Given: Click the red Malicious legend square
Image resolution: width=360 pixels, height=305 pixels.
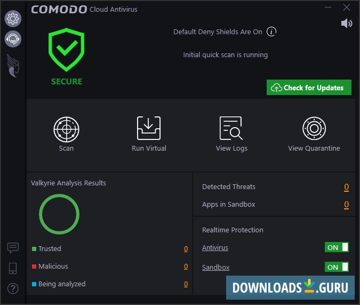Looking at the screenshot, I should pyautogui.click(x=34, y=267).
